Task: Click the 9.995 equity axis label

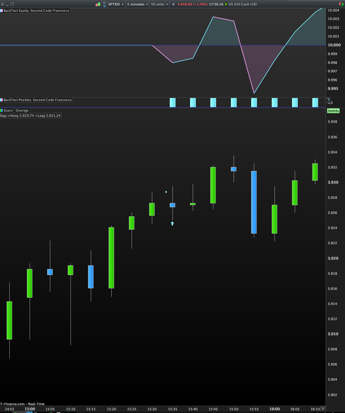Action: [333, 89]
